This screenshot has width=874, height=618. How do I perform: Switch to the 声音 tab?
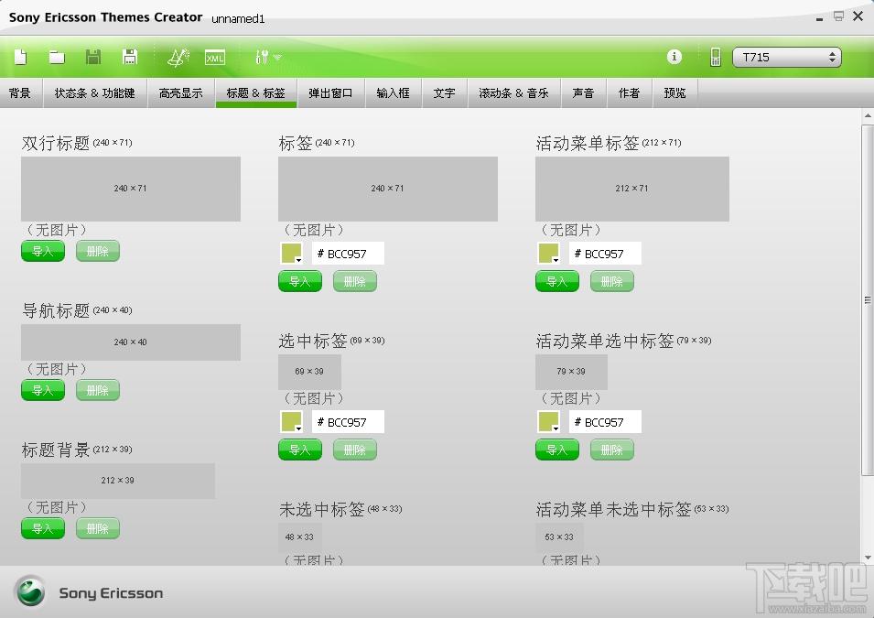(x=584, y=93)
